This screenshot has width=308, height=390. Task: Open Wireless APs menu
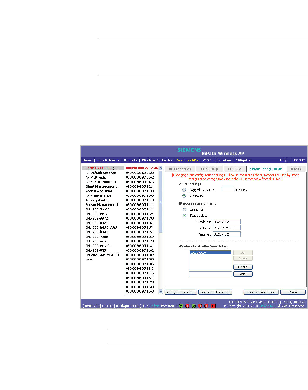coord(187,160)
